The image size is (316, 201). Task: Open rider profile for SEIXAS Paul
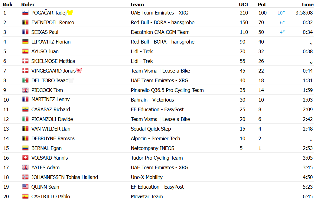[45, 32]
